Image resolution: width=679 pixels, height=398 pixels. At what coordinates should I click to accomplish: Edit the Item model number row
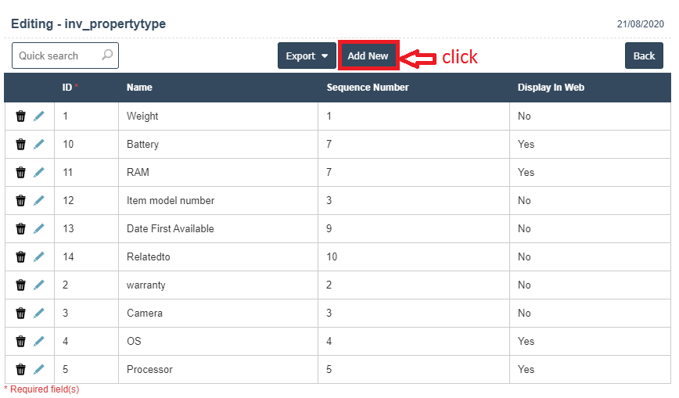(x=38, y=201)
